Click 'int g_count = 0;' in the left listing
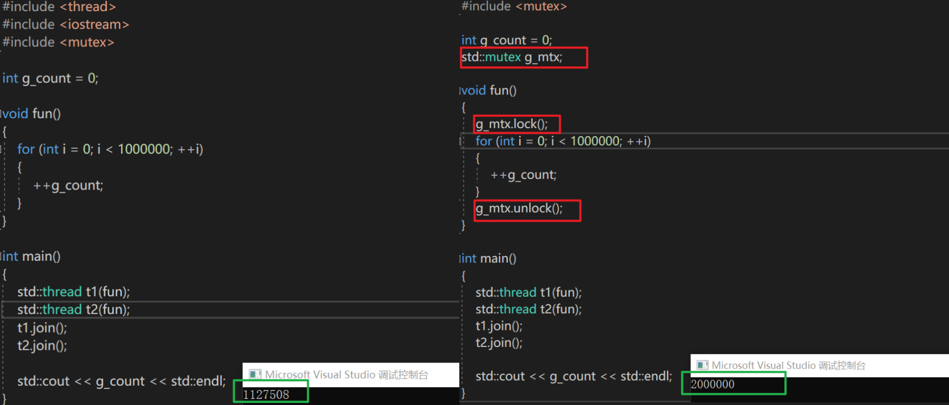Screen dimensions: 949x405 (50, 78)
